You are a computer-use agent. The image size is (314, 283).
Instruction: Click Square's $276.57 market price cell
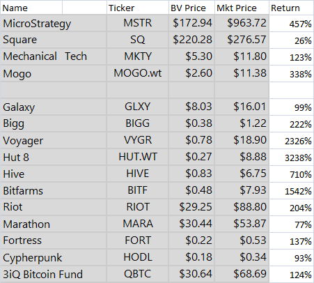[242, 40]
